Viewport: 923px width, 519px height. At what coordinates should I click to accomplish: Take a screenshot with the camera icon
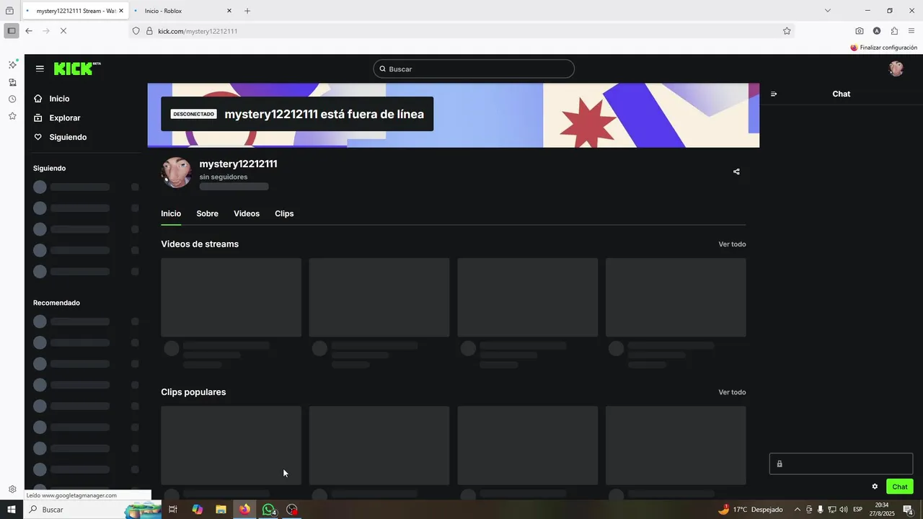[860, 31]
